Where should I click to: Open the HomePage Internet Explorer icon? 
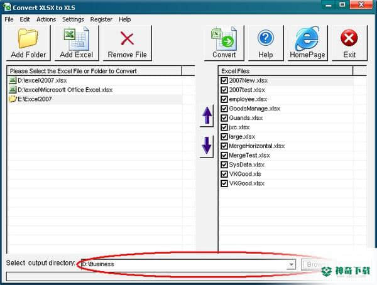coord(307,38)
